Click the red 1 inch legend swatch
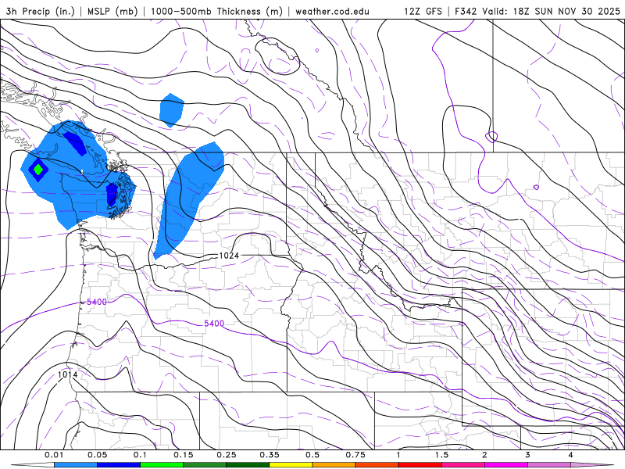Viewport: 625px width, 469px height. pos(420,465)
